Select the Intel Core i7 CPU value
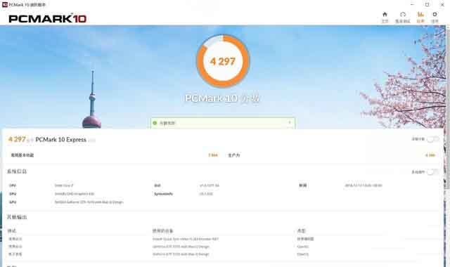The height and width of the screenshot is (267, 450). coord(64,185)
